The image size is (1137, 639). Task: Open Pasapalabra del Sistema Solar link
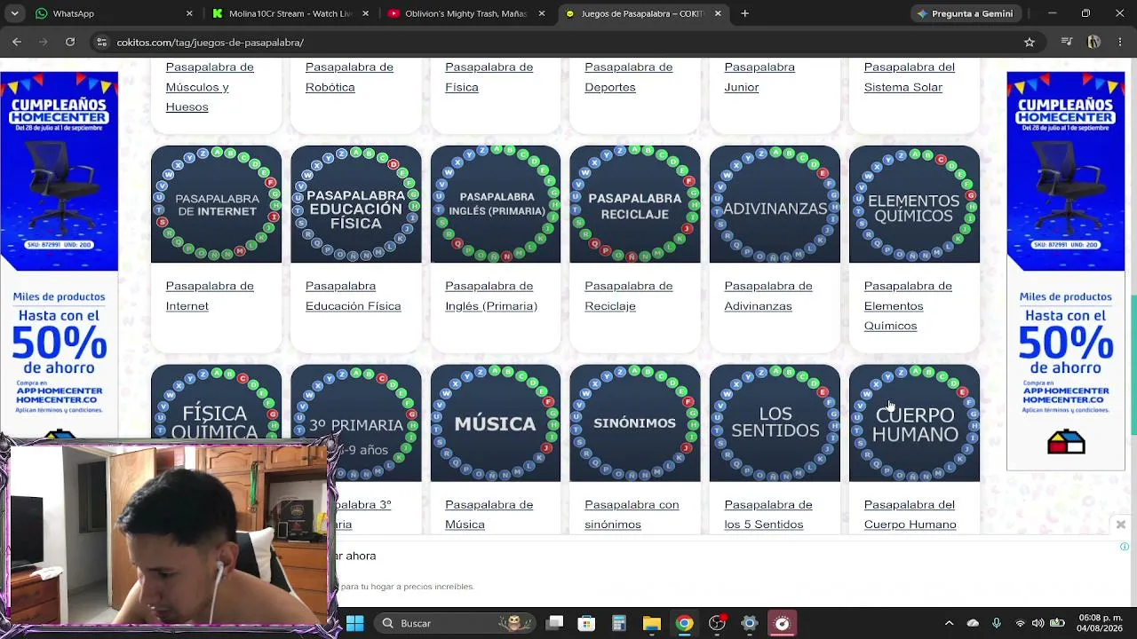click(910, 77)
